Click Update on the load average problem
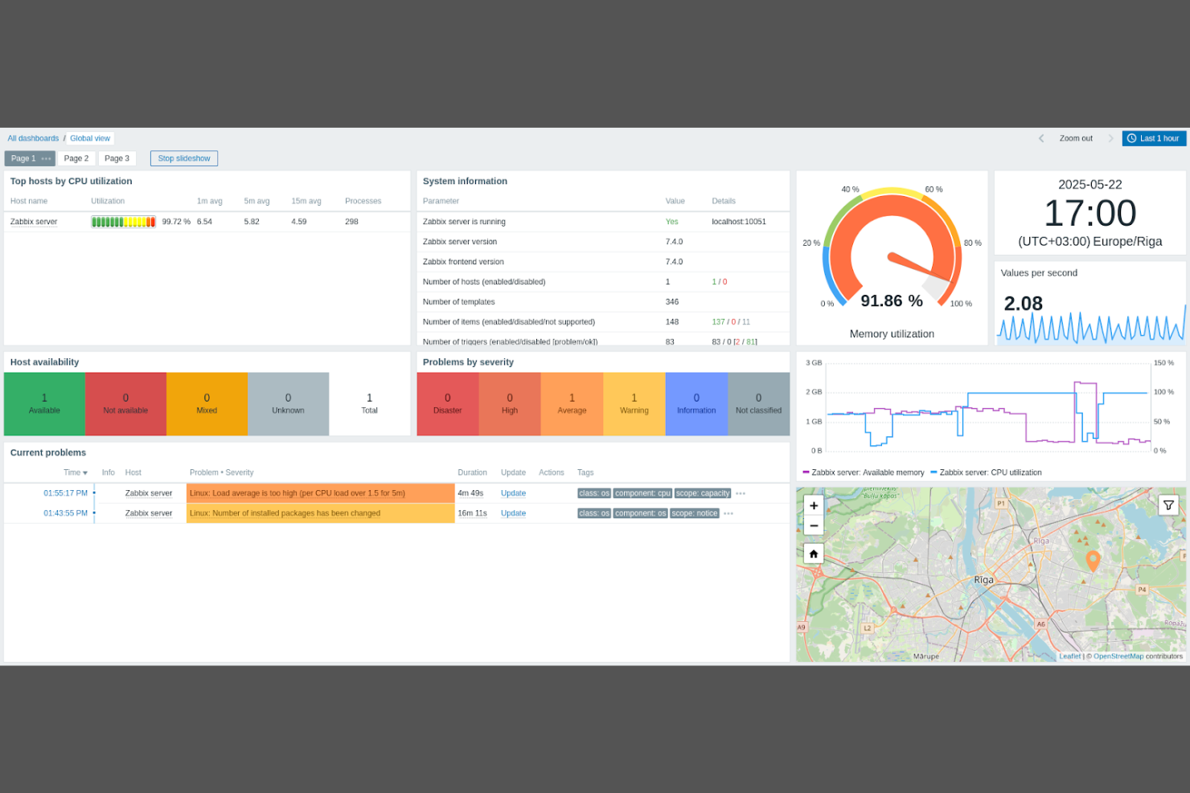Viewport: 1190px width, 793px height. point(513,493)
